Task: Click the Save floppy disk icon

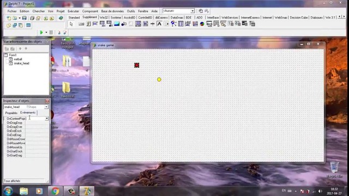Action: (24, 18)
